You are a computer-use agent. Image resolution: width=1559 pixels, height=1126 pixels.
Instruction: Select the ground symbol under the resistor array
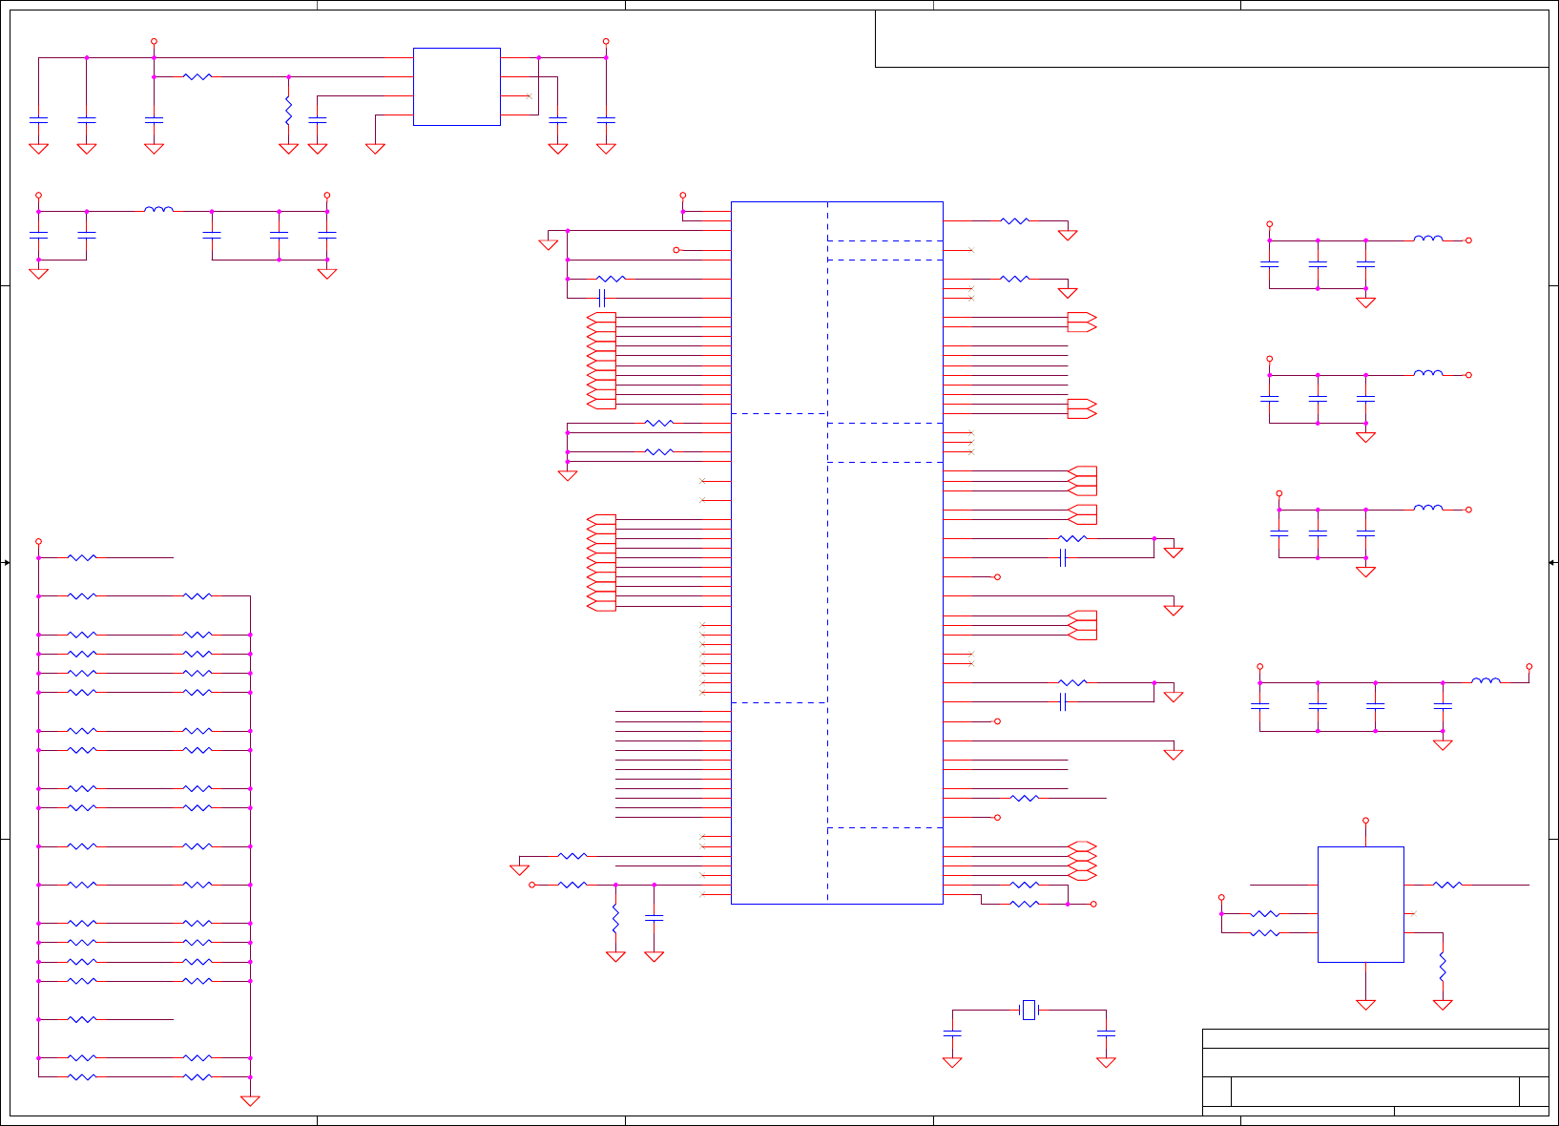pos(250,1100)
